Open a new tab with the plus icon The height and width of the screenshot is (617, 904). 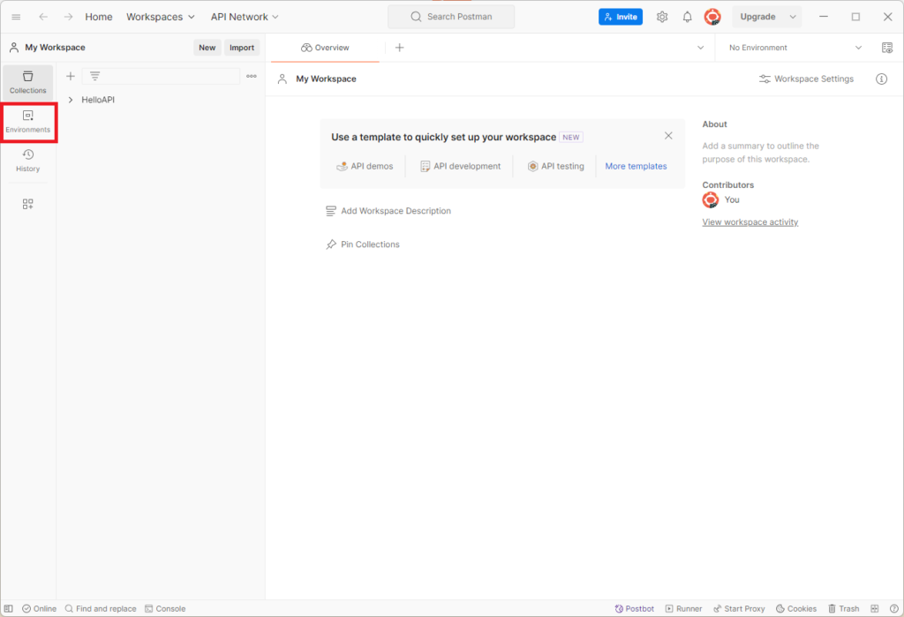(400, 48)
